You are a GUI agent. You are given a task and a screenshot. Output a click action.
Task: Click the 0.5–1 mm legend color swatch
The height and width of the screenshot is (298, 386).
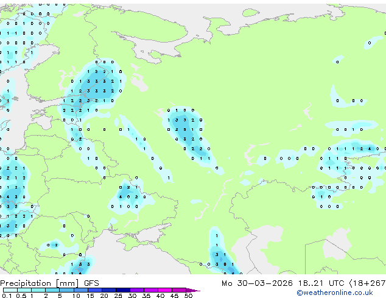point(24,290)
